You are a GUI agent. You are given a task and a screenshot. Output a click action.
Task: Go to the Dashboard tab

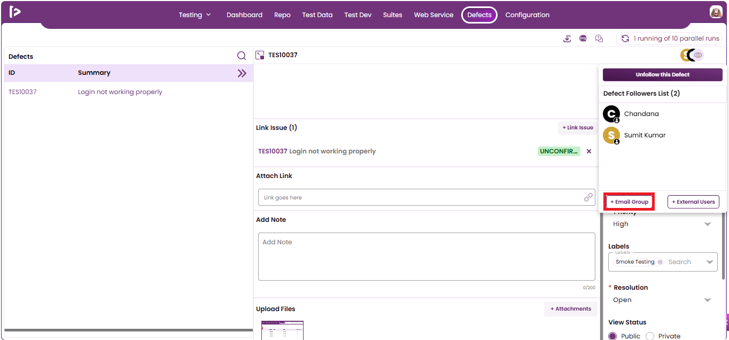pos(244,15)
